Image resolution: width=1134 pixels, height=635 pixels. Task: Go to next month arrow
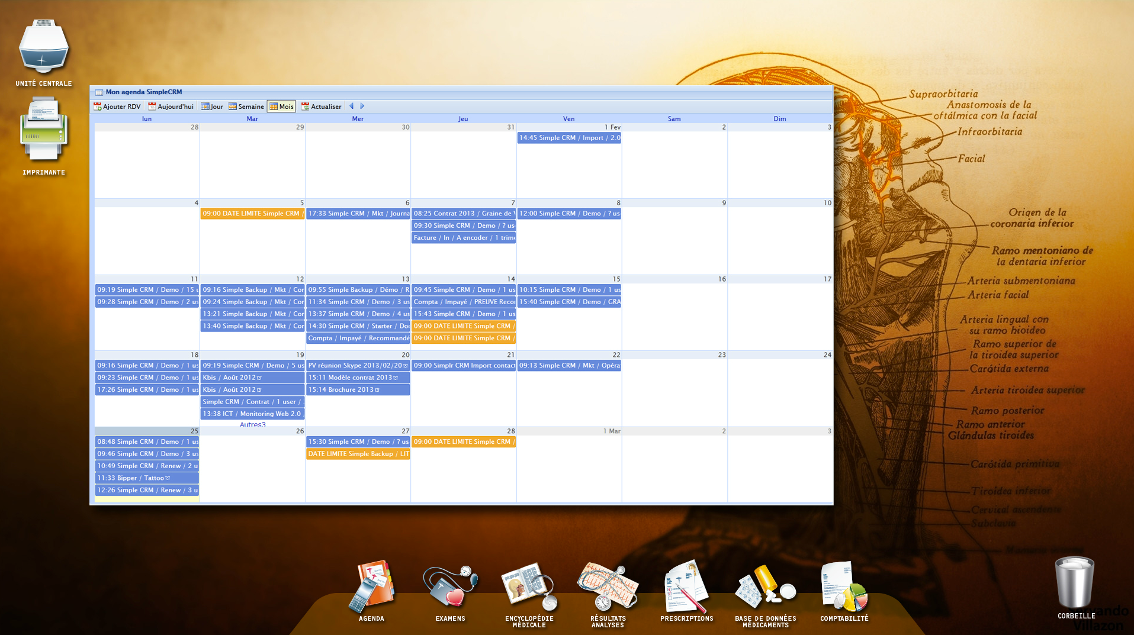tap(362, 106)
